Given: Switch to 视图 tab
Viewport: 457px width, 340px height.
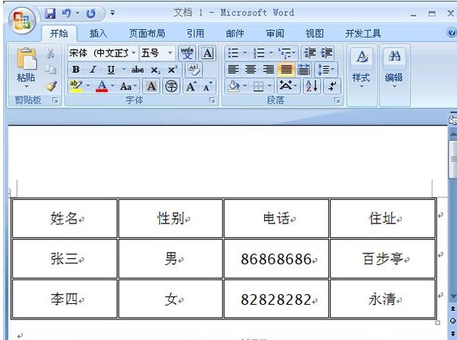Looking at the screenshot, I should click(x=315, y=34).
